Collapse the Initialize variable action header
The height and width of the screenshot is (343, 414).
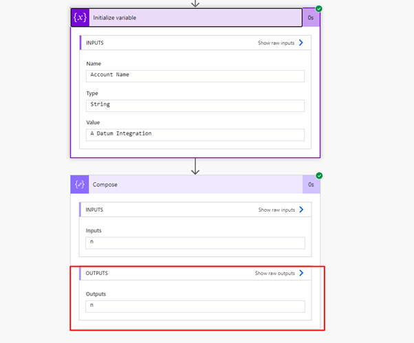(x=195, y=18)
